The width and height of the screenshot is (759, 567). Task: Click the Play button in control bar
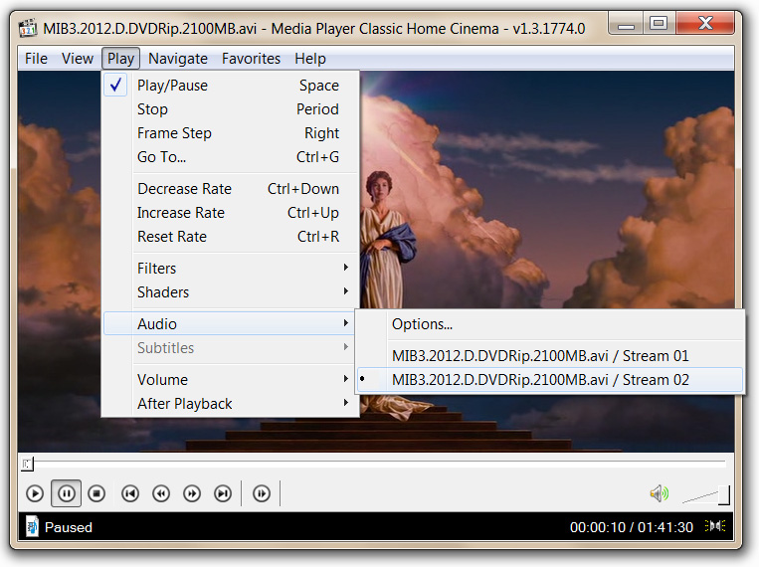[x=35, y=493]
